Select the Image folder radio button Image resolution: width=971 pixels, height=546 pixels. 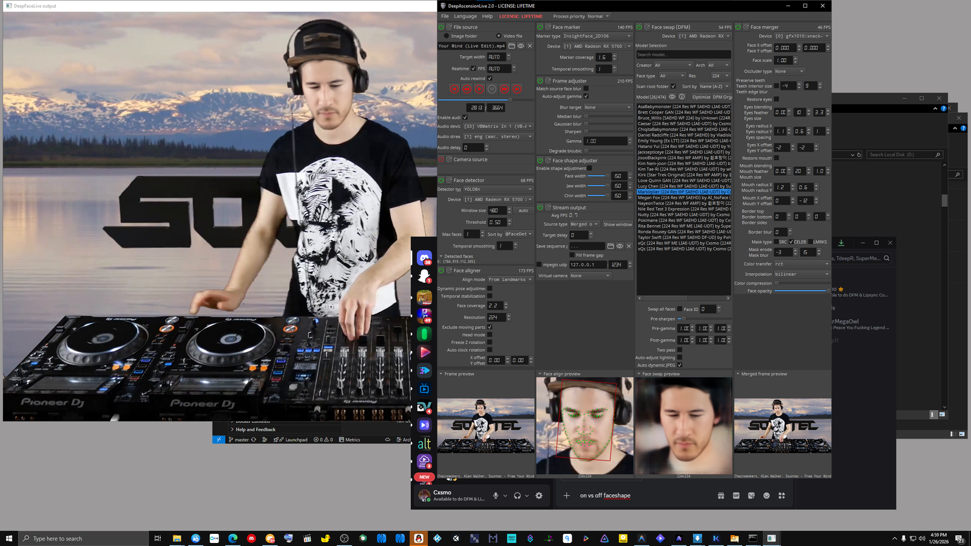tap(447, 36)
